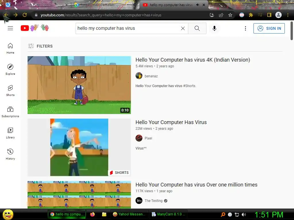Open the extensions puzzle icon
294x220 pixels.
(x=251, y=15)
